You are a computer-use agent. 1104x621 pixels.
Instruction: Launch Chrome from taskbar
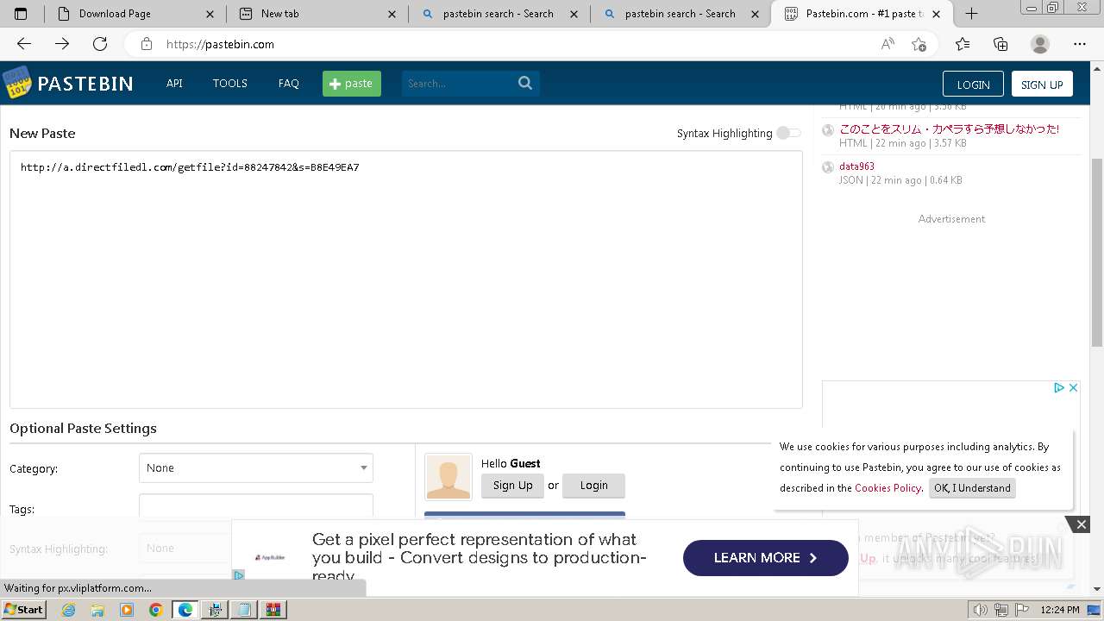point(155,610)
